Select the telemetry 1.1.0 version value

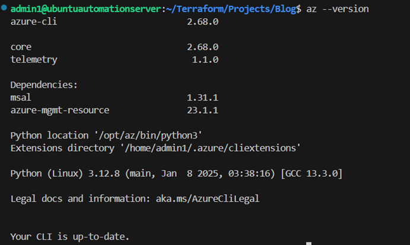pyautogui.click(x=205, y=60)
